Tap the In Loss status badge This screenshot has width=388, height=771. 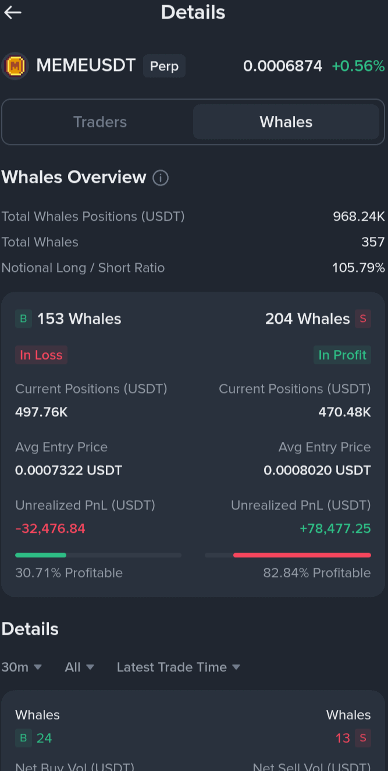pos(41,355)
